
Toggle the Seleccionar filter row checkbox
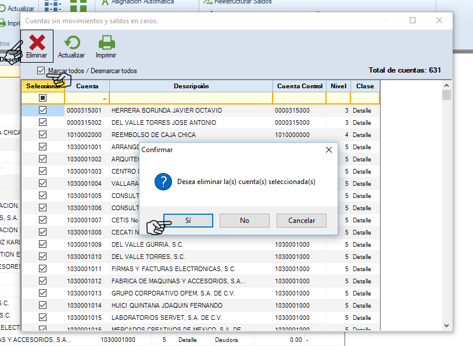click(42, 98)
